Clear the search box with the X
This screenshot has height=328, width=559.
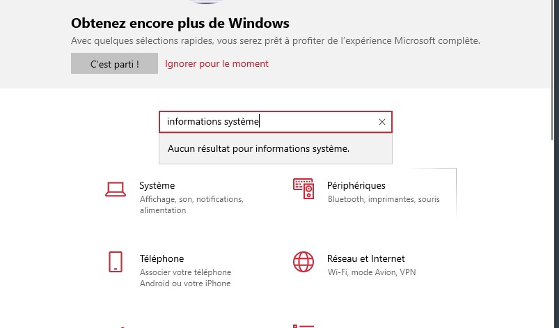pos(381,122)
